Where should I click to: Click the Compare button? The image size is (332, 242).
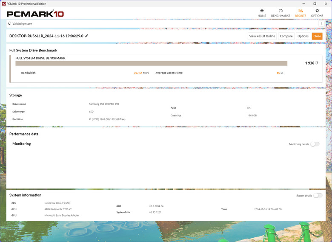click(286, 36)
